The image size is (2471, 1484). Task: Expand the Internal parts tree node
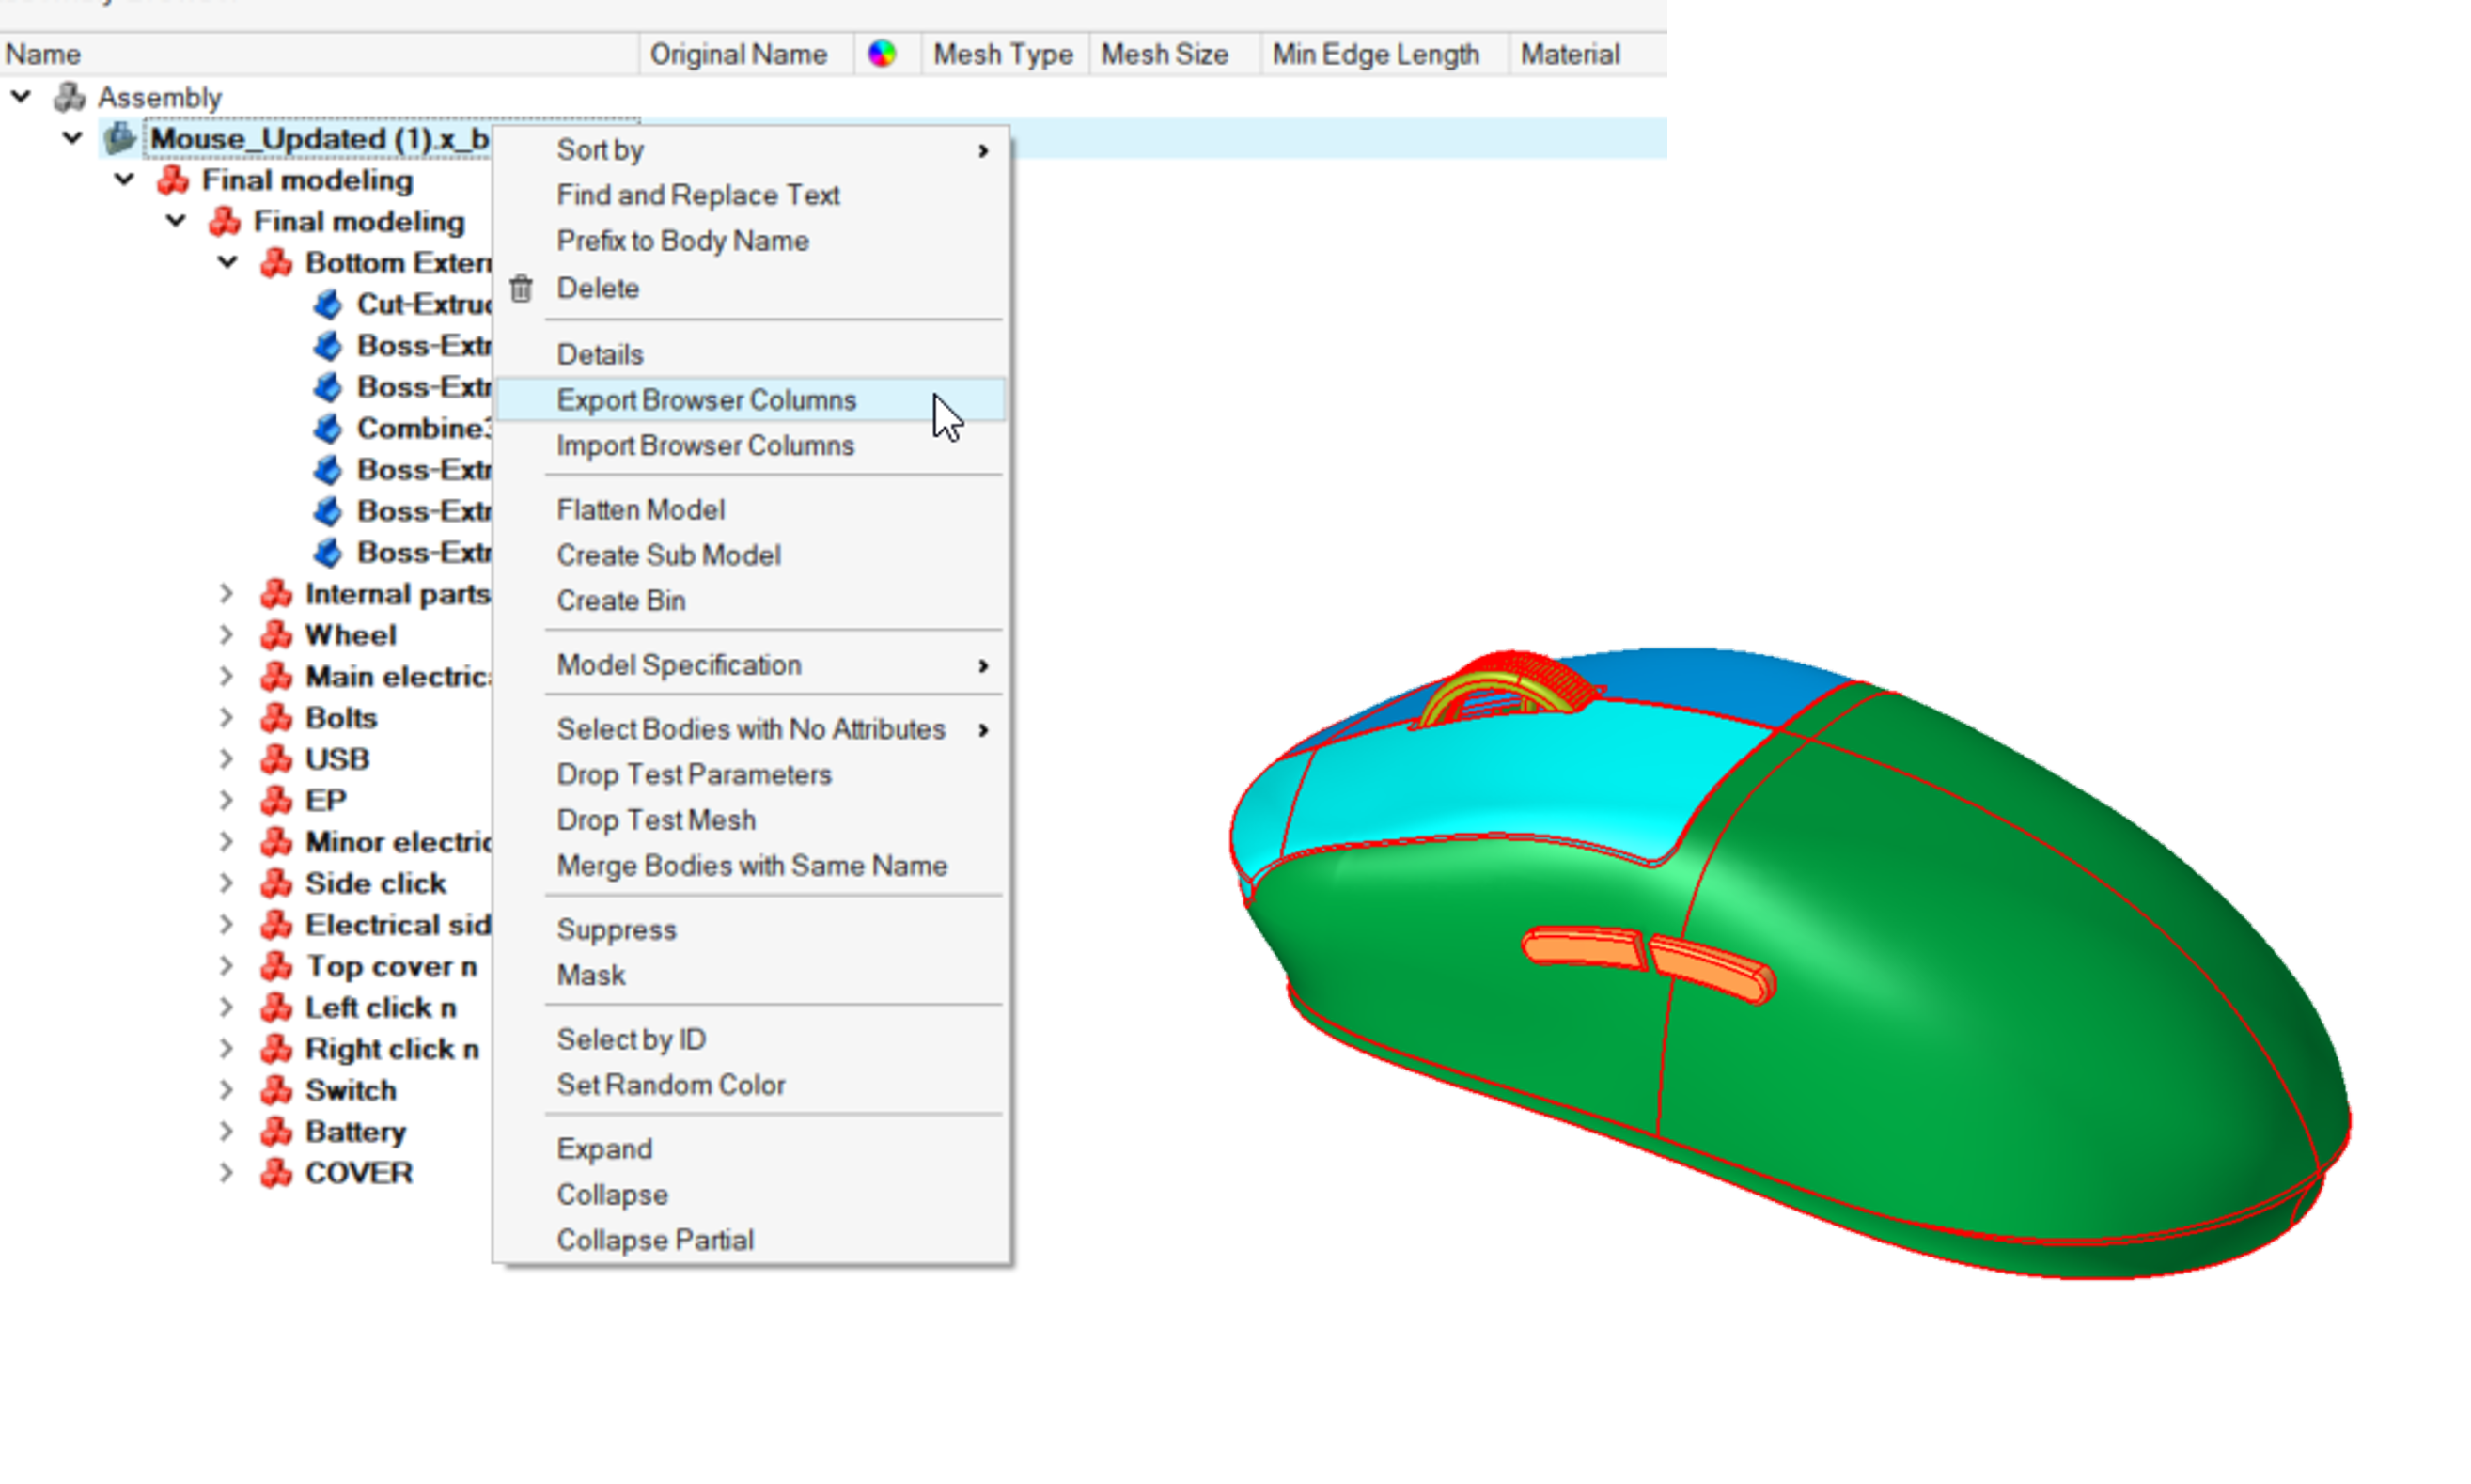[x=226, y=594]
